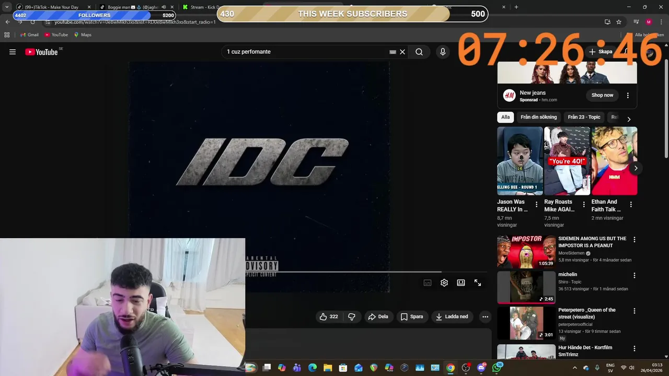This screenshot has height=376, width=669.
Task: Click Shop now on H&M ad
Action: point(602,95)
